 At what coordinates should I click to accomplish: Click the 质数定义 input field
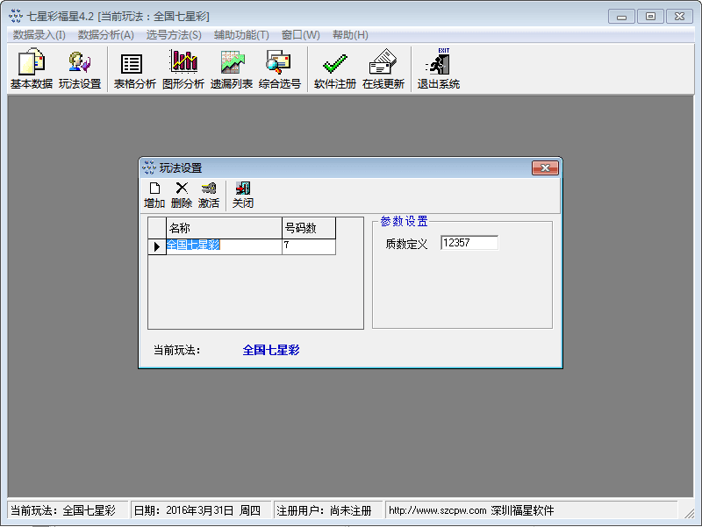click(469, 243)
